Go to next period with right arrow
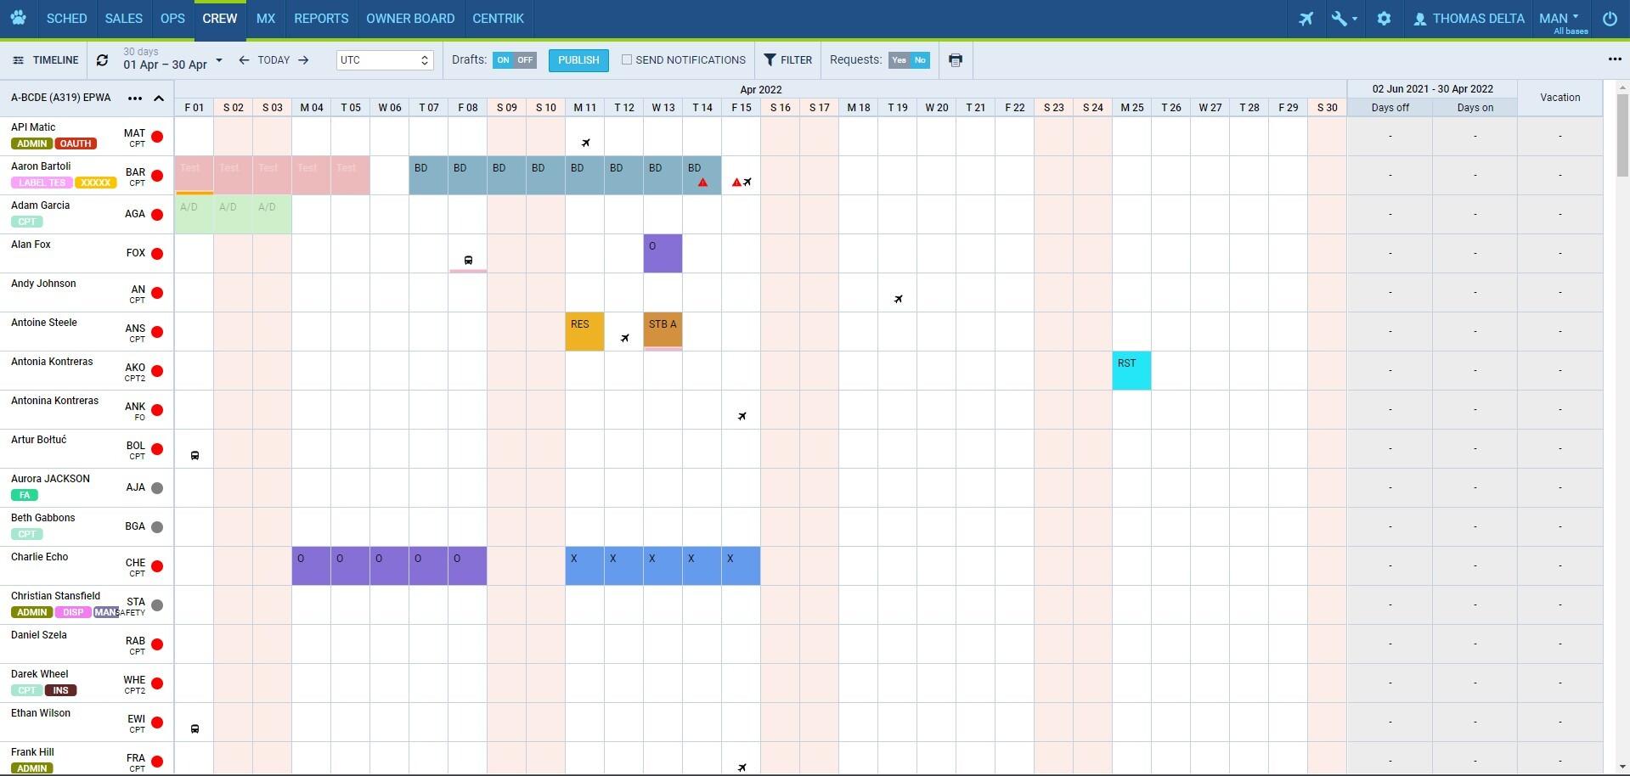The image size is (1630, 776). (303, 60)
